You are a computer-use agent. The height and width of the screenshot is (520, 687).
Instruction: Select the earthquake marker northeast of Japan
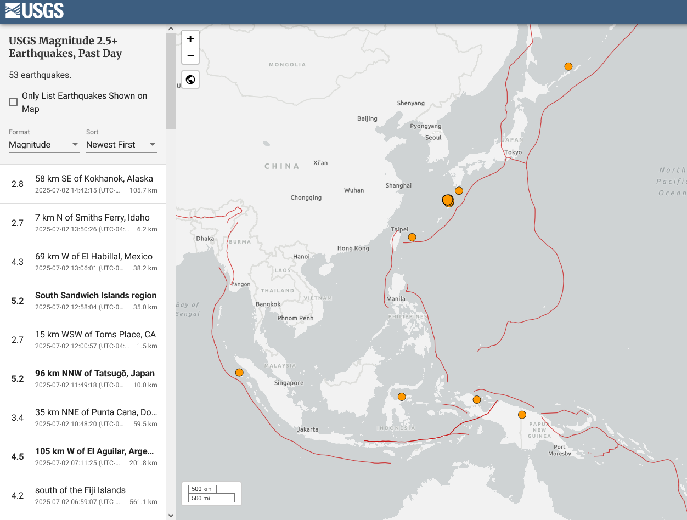(568, 66)
